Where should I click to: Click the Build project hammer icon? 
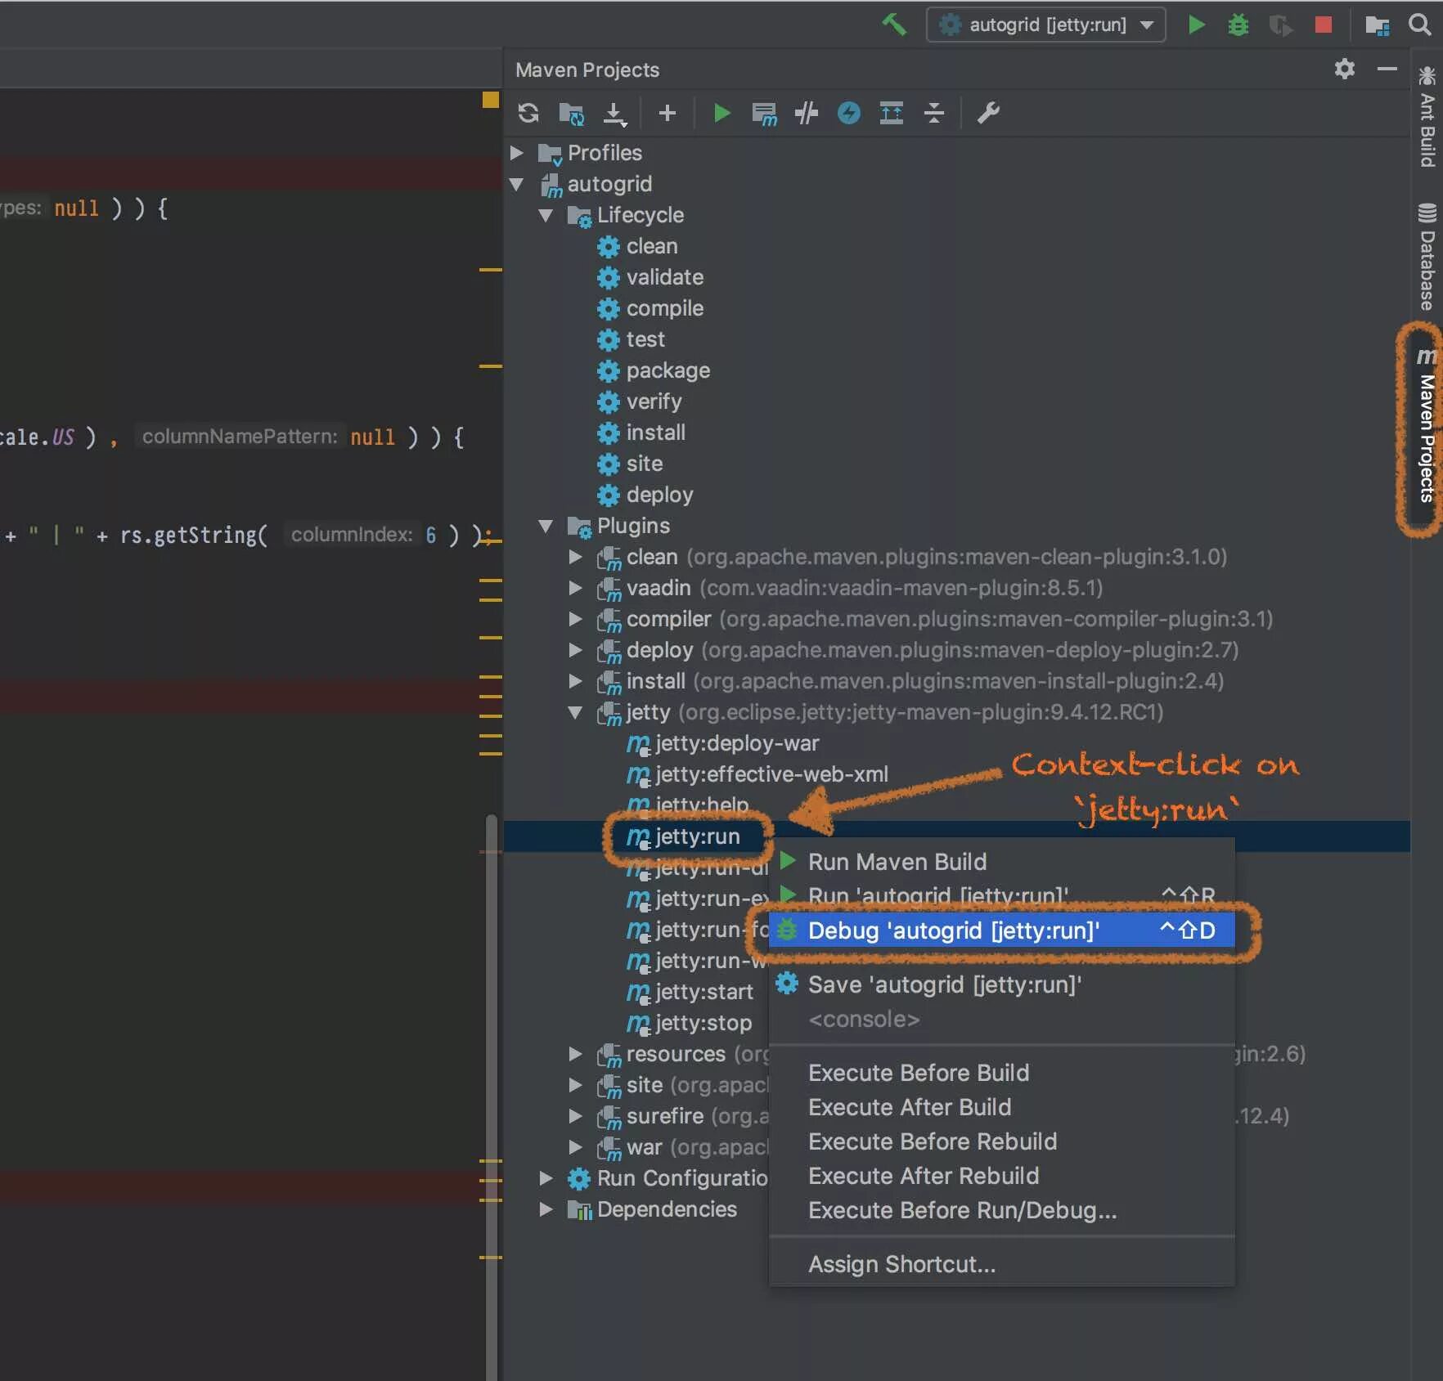point(893,25)
